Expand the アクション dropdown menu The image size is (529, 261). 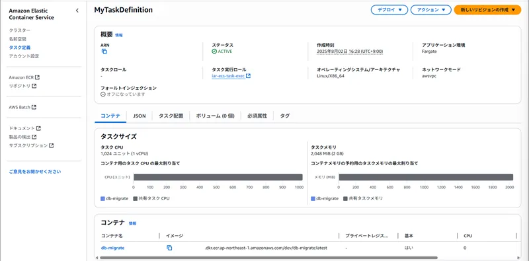coord(431,10)
